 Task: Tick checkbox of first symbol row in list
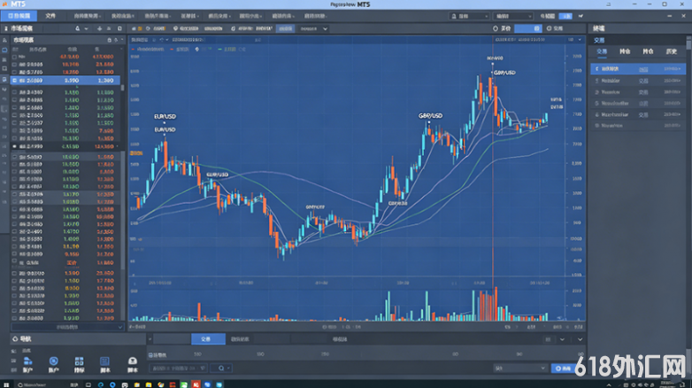[14, 57]
